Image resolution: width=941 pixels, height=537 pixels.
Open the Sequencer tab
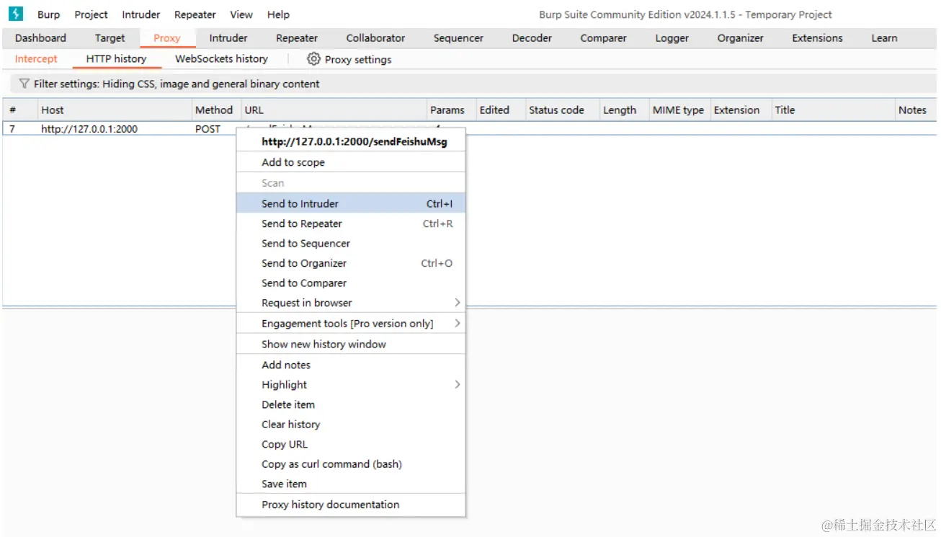(x=458, y=38)
